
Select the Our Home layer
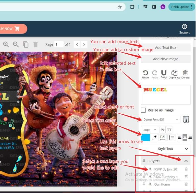point(162,184)
